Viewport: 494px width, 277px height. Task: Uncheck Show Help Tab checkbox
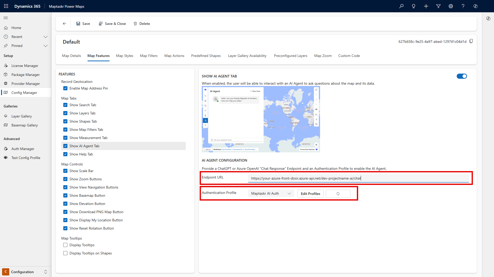click(65, 154)
